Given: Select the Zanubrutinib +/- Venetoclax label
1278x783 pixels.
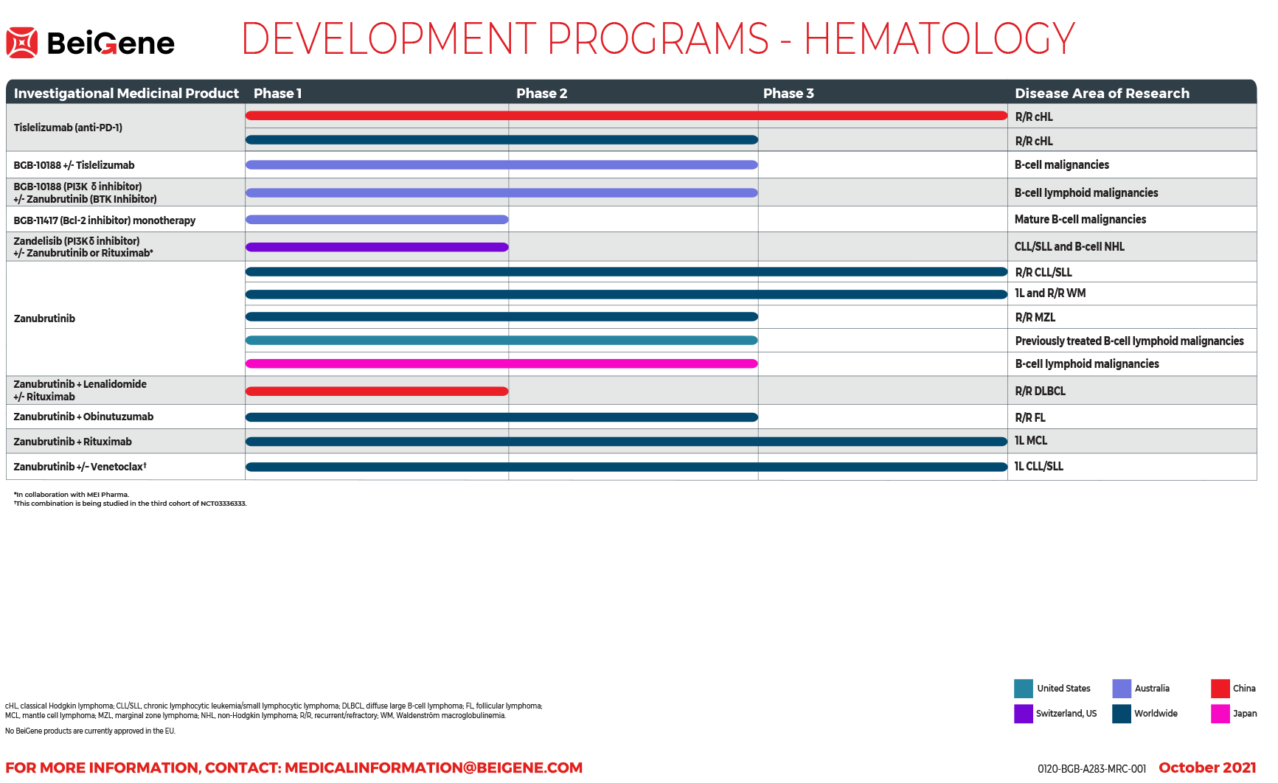Looking at the screenshot, I should click(80, 467).
